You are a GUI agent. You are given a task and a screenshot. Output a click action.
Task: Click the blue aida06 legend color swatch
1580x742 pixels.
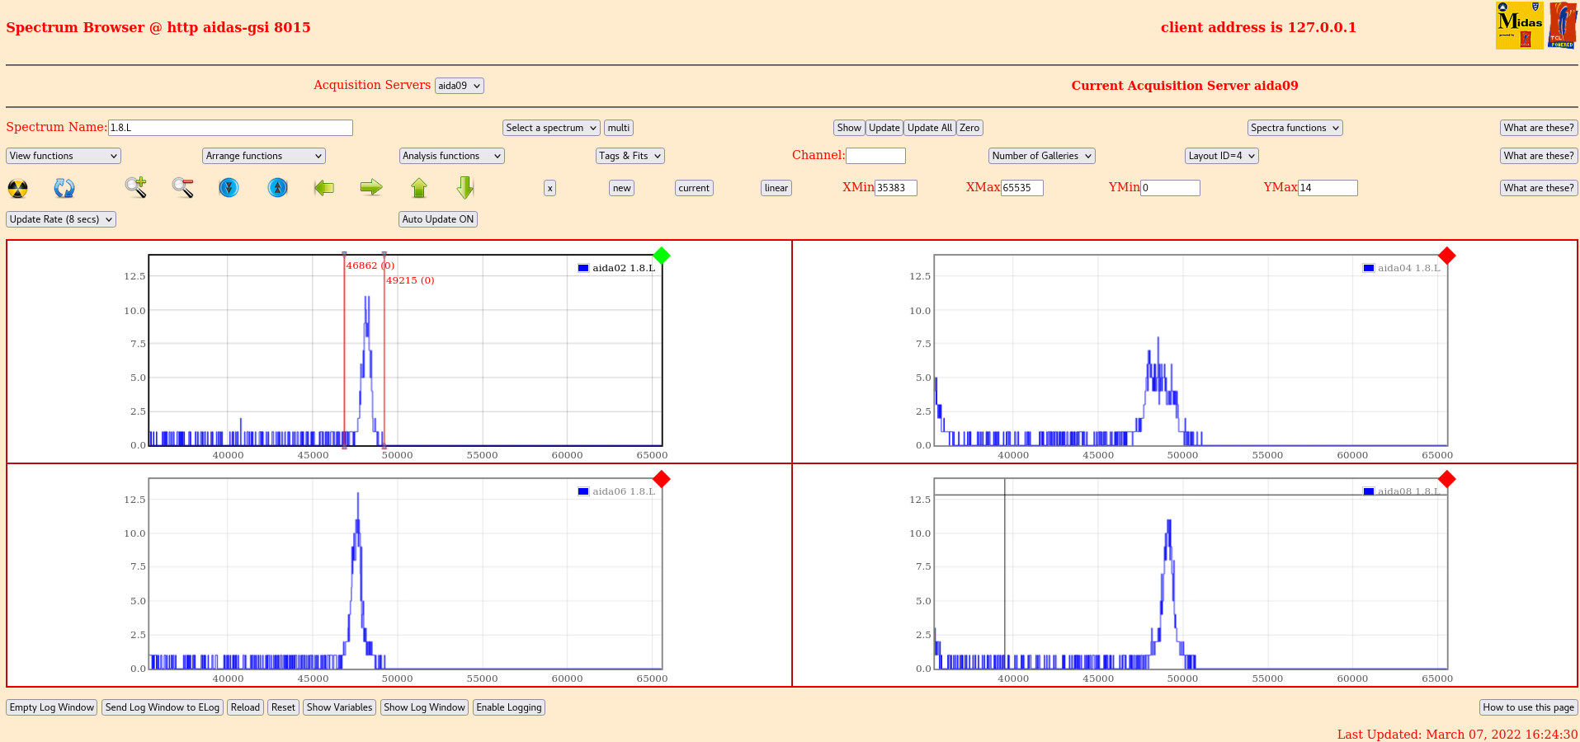(x=583, y=491)
